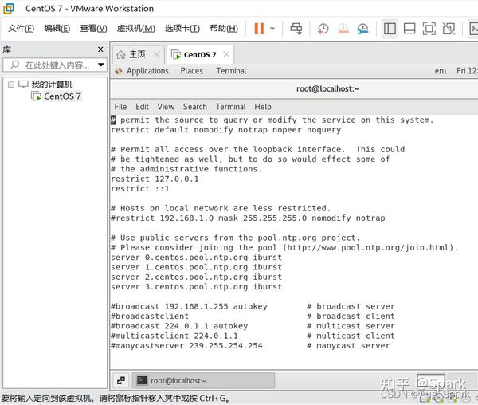Open the 帮助(H) menu
Image resolution: width=478 pixels, height=405 pixels.
(224, 29)
